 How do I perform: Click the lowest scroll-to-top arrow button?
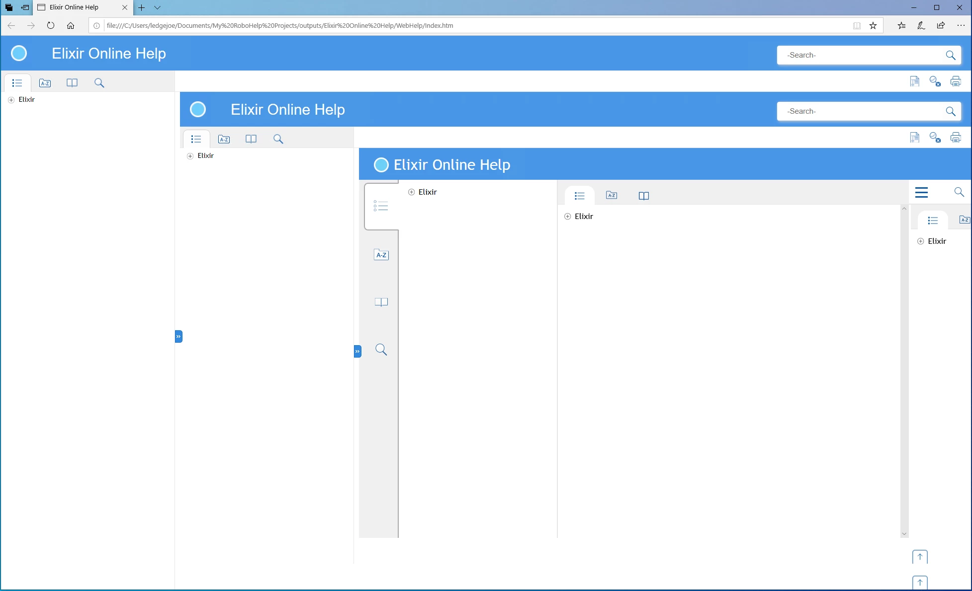click(920, 582)
